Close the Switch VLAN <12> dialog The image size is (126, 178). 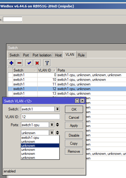pyautogui.click(x=82, y=101)
